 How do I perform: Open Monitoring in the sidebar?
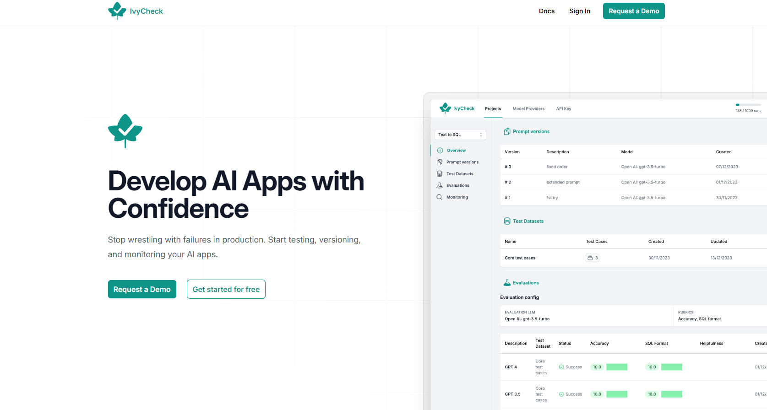pos(457,197)
